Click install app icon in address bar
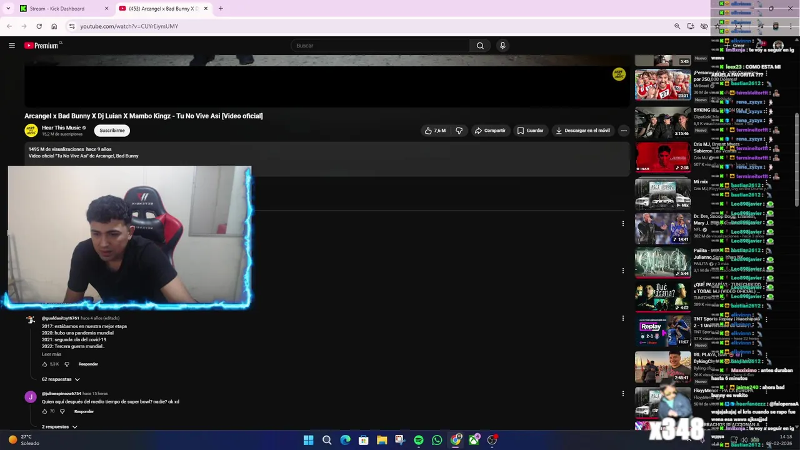The width and height of the screenshot is (800, 450). pyautogui.click(x=691, y=26)
